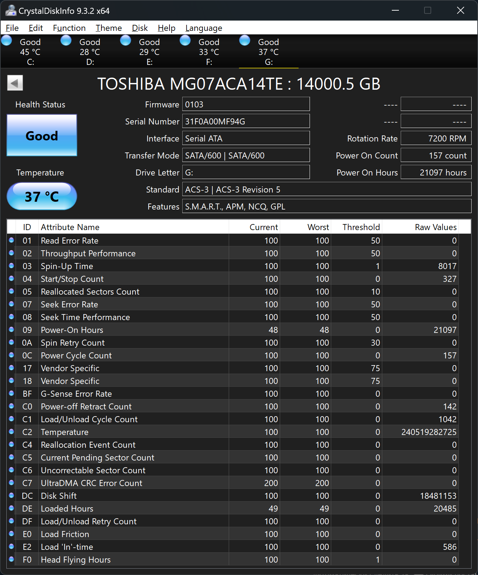478x575 pixels.
Task: Click Power On Count value 157 count
Action: tap(436, 155)
